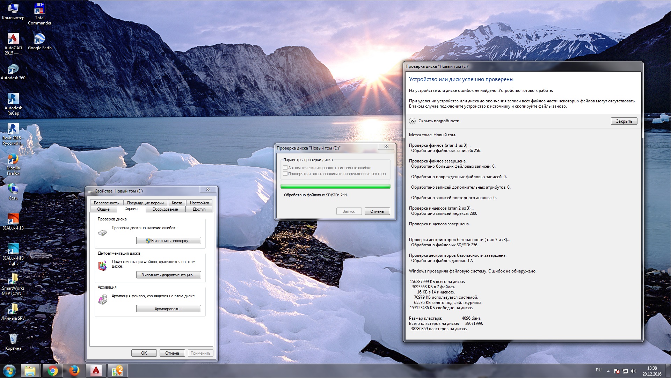This screenshot has height=378, width=671.
Task: Click the RU language indicator in tray
Action: point(598,370)
